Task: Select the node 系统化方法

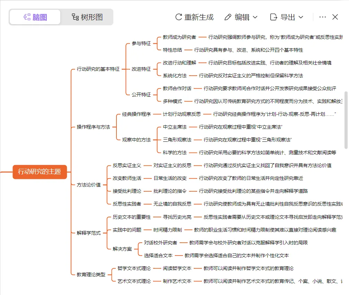Action: click(x=175, y=76)
